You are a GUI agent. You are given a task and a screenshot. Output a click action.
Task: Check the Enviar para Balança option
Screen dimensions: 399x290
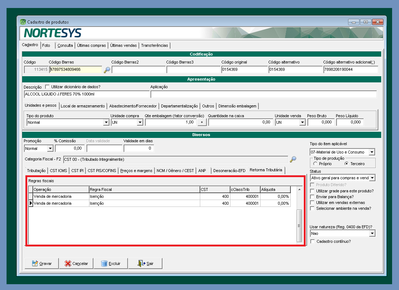coord(312,197)
